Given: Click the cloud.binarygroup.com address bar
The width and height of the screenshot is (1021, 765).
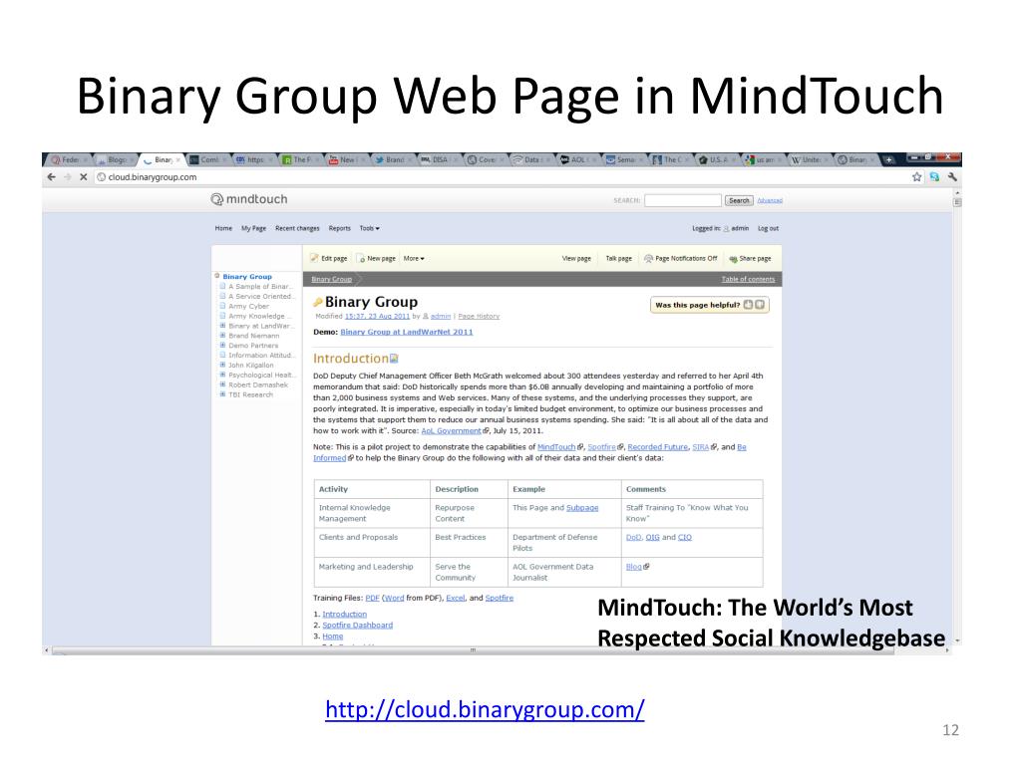Looking at the screenshot, I should pyautogui.click(x=502, y=177).
